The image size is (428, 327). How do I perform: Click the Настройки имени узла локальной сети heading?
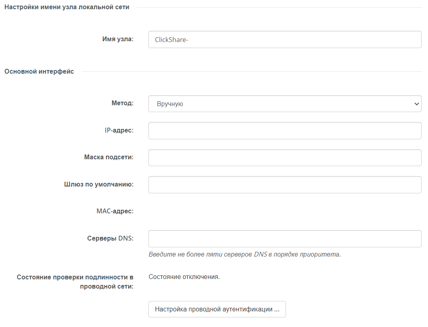point(67,7)
